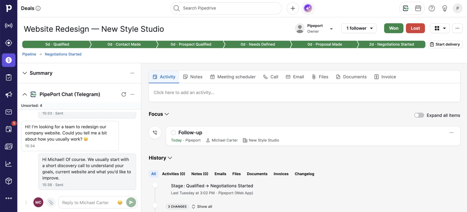Collapse the PipePort Chat (Telegram) section

click(25, 94)
